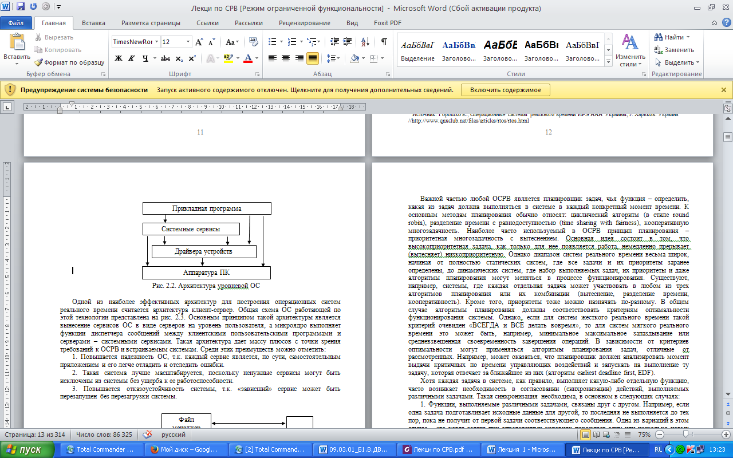This screenshot has height=458, width=733.
Task: Switch to the Разметка страницы tab
Action: coord(151,23)
